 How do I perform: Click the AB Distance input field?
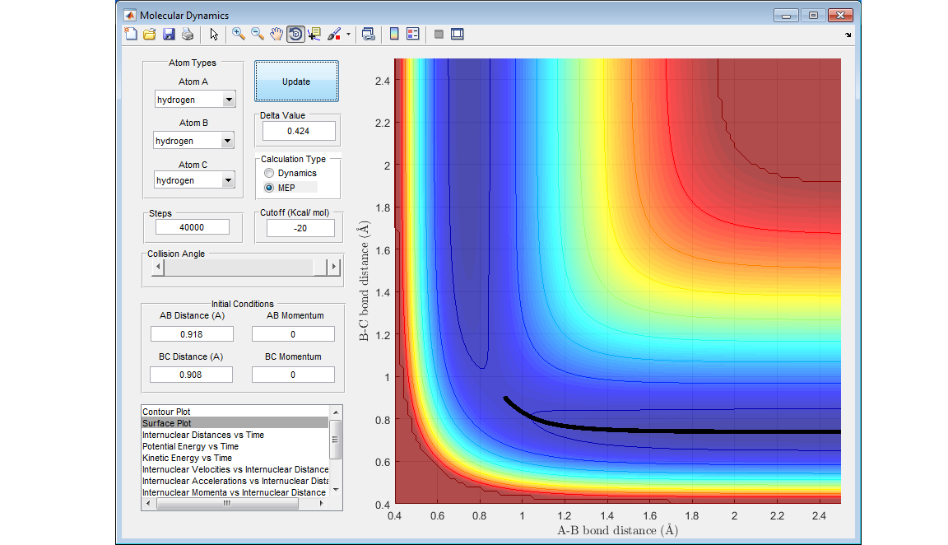[192, 334]
